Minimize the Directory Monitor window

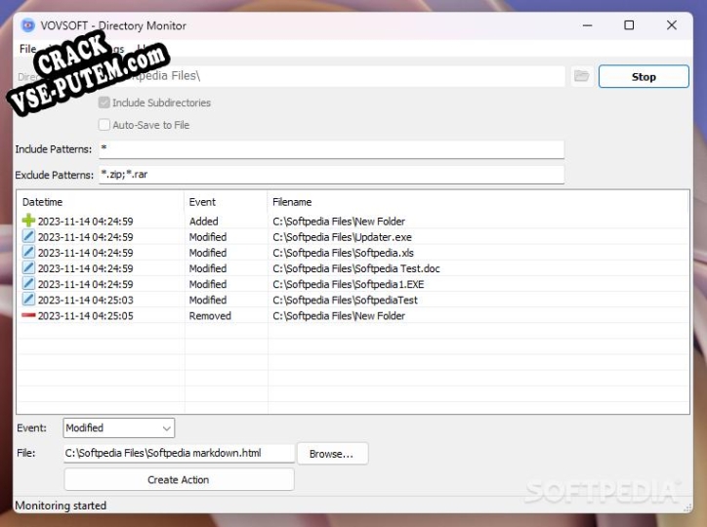[x=587, y=25]
